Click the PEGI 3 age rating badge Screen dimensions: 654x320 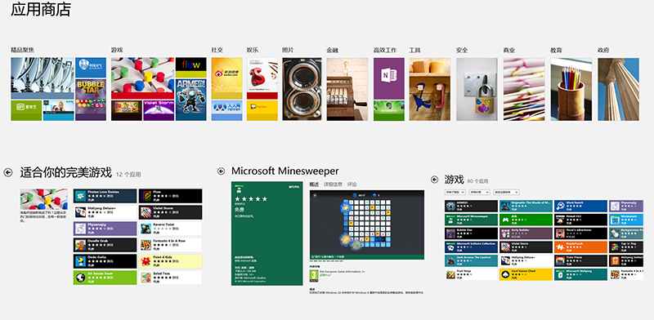point(313,276)
